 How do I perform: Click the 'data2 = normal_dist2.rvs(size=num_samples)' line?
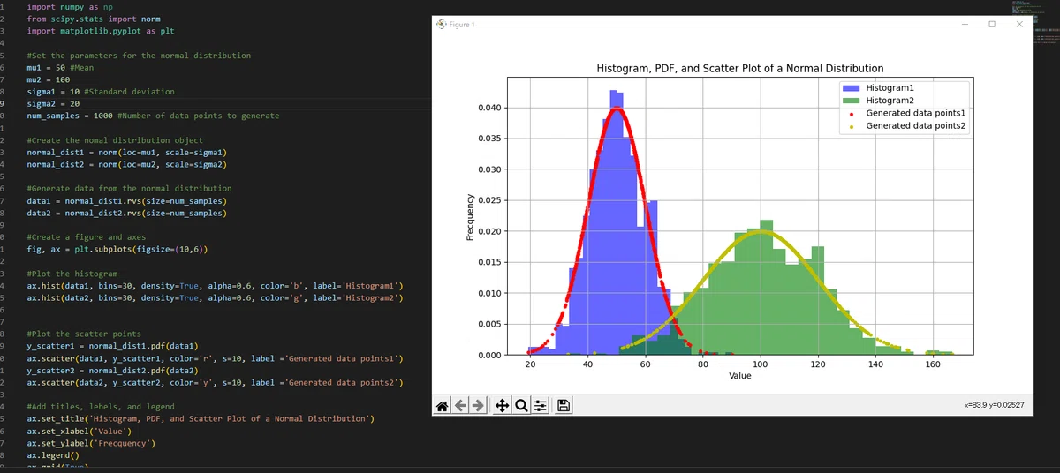[127, 213]
